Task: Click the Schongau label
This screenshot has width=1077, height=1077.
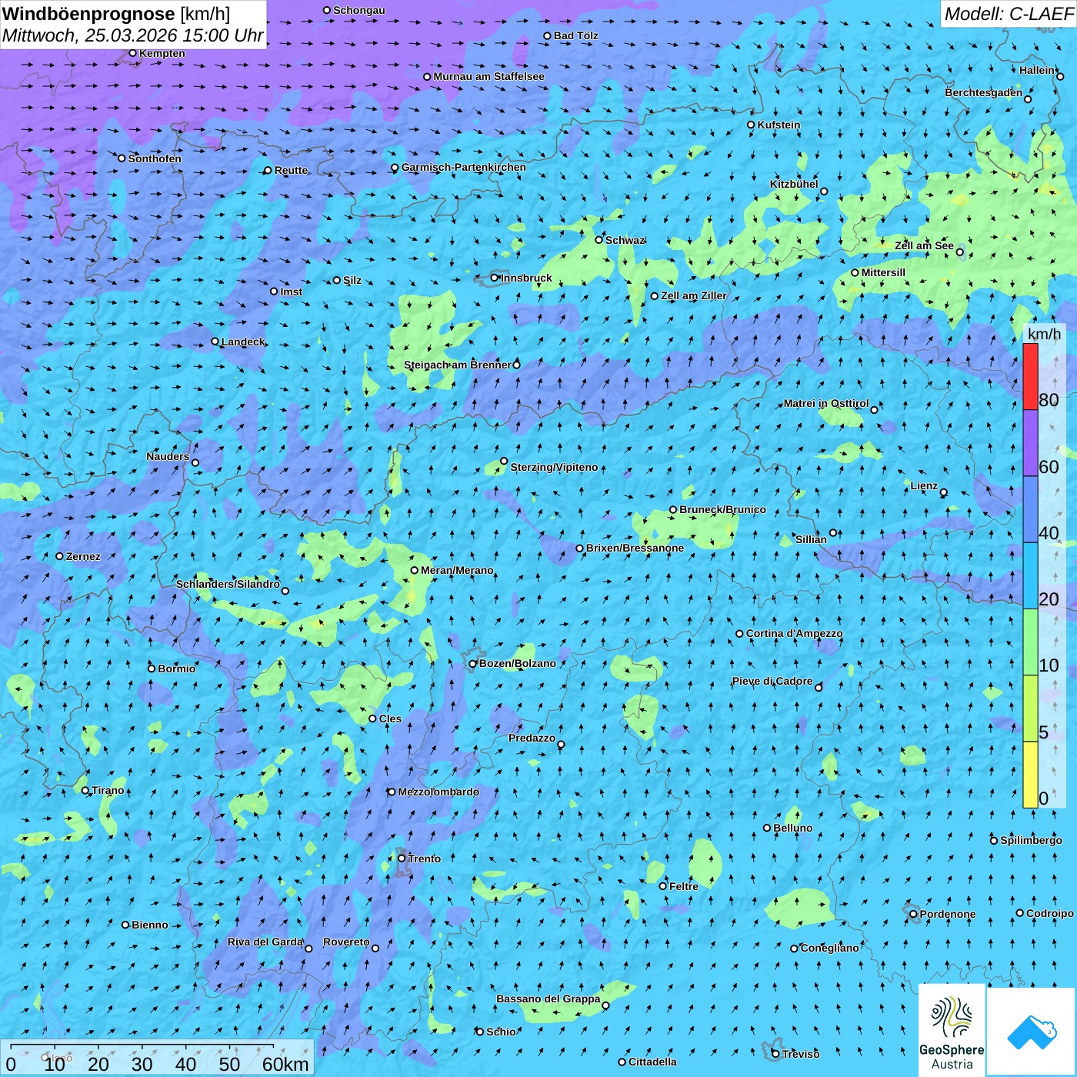Action: coord(359,10)
